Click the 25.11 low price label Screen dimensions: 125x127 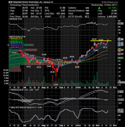point(105,48)
